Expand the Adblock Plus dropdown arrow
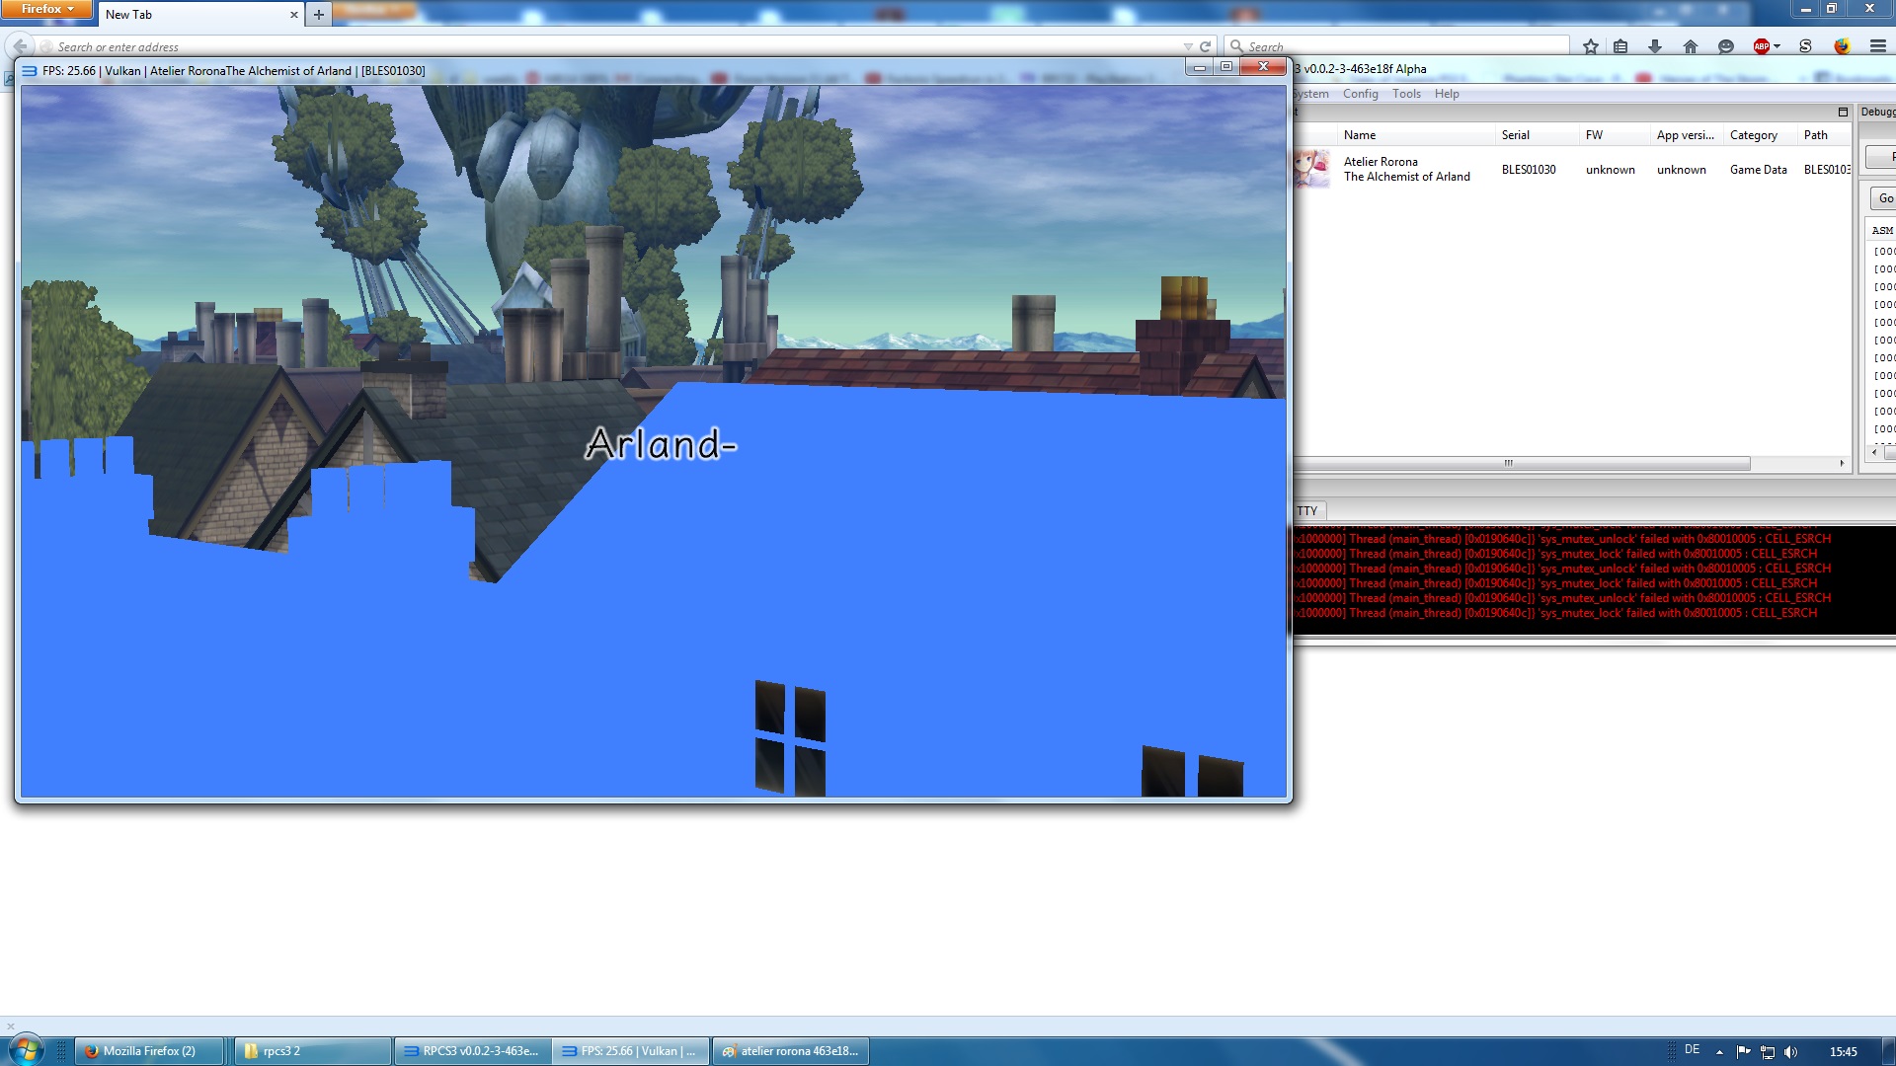 click(1777, 46)
